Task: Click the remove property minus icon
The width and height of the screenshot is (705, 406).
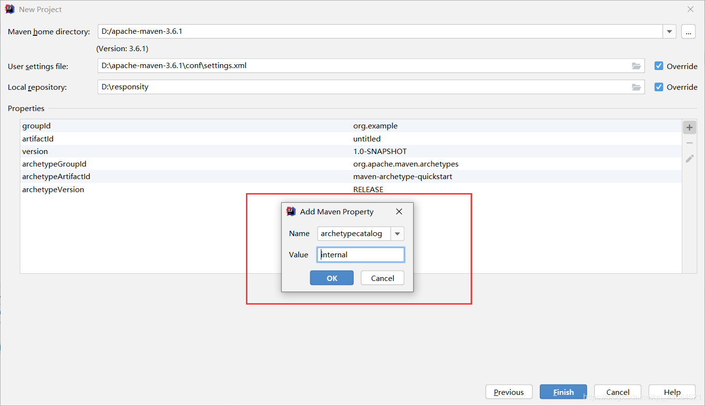Action: (689, 143)
